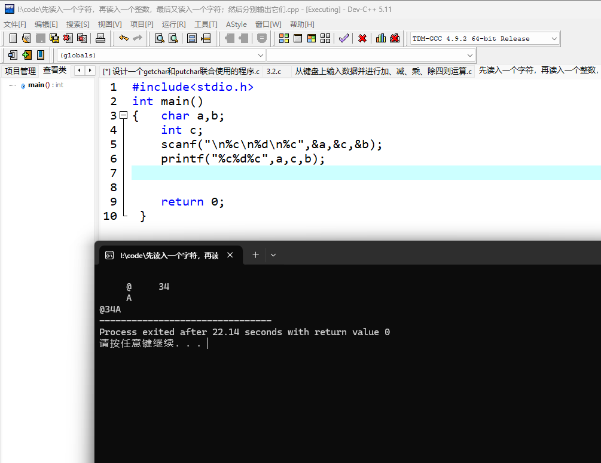The width and height of the screenshot is (601, 463).
Task: Click the Run toolbar icon
Action: click(x=298, y=38)
